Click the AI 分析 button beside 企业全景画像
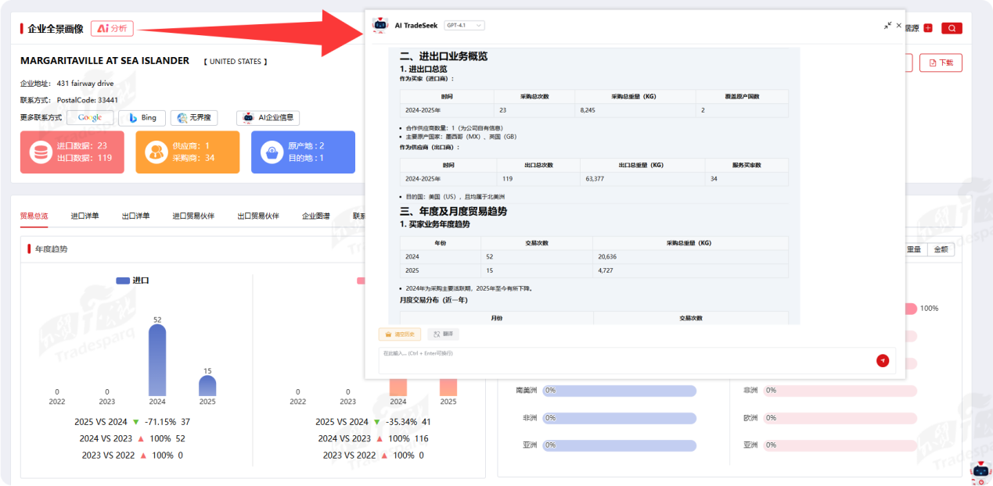 click(112, 28)
